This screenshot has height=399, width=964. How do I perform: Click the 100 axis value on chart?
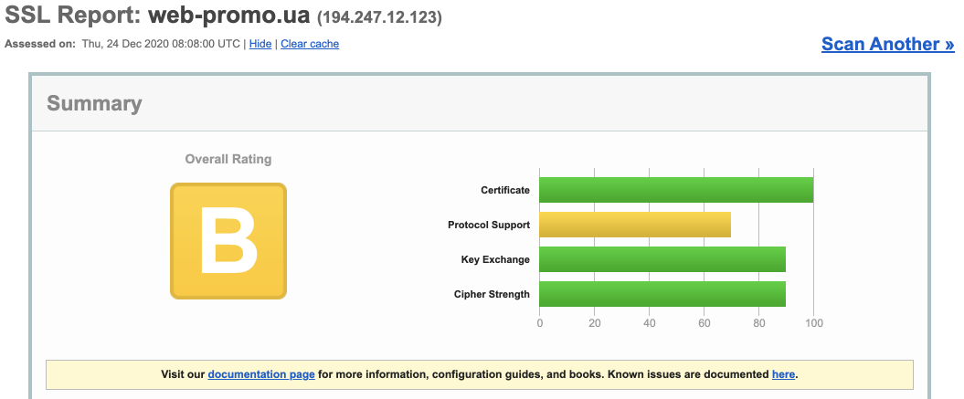(x=813, y=323)
